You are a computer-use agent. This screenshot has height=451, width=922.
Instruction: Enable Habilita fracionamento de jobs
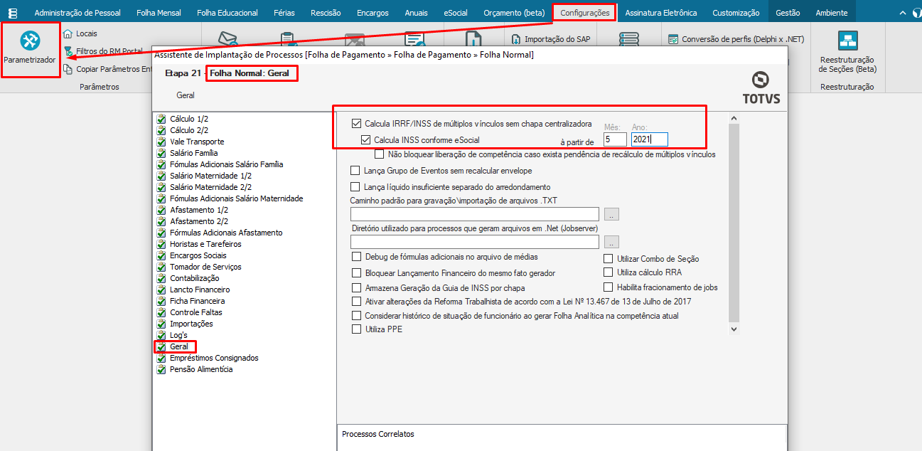point(609,287)
